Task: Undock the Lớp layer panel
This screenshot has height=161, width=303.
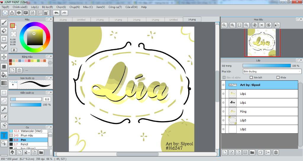Action: 297,60
